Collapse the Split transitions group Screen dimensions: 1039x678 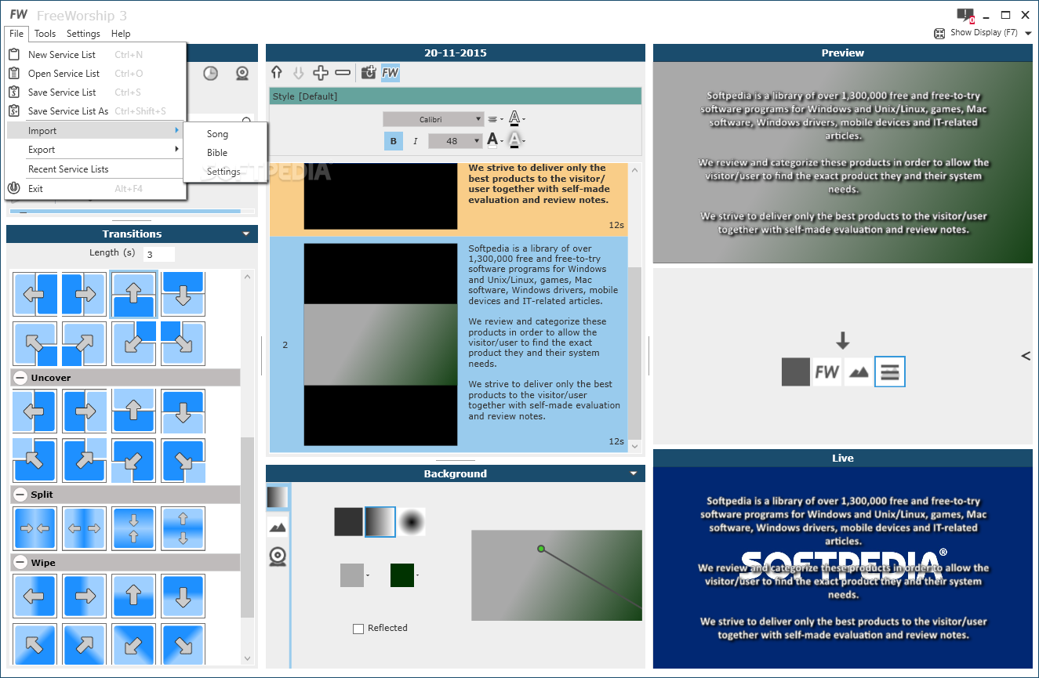(x=20, y=495)
